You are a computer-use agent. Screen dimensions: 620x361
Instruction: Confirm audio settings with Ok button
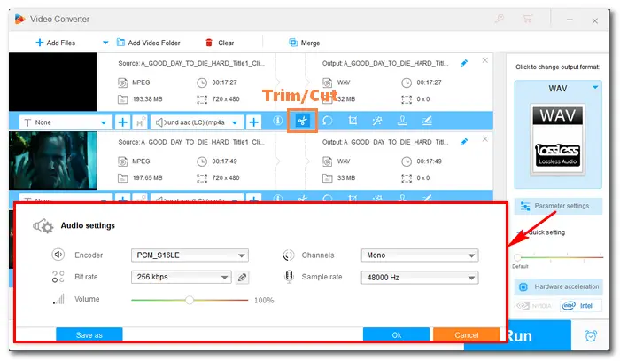click(396, 335)
